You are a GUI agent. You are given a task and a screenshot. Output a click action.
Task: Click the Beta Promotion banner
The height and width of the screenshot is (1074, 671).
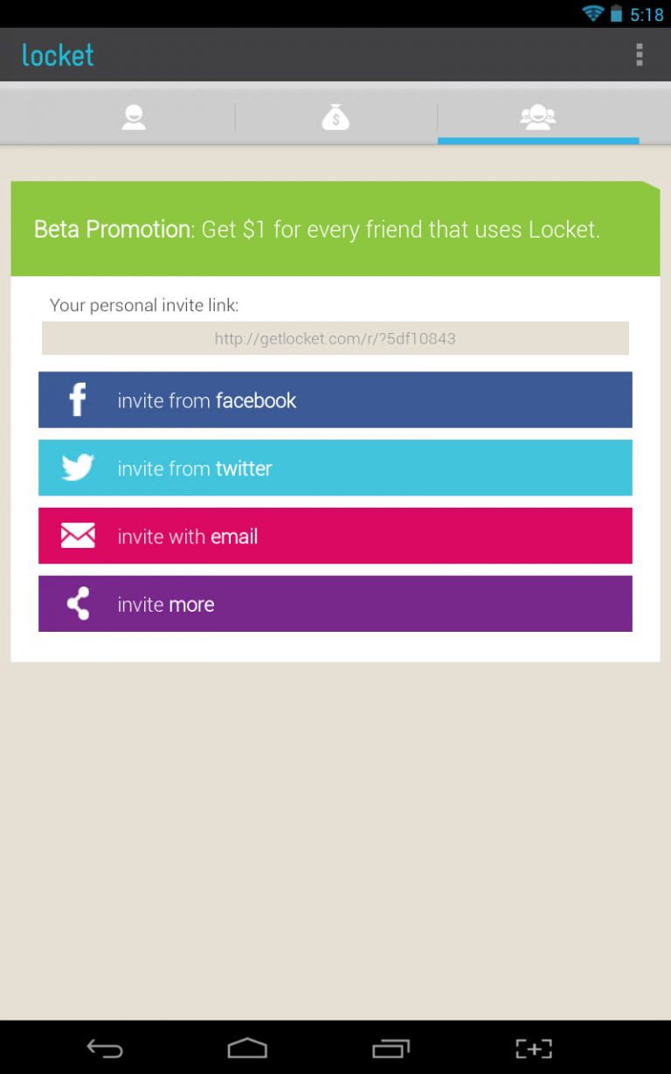tap(335, 228)
